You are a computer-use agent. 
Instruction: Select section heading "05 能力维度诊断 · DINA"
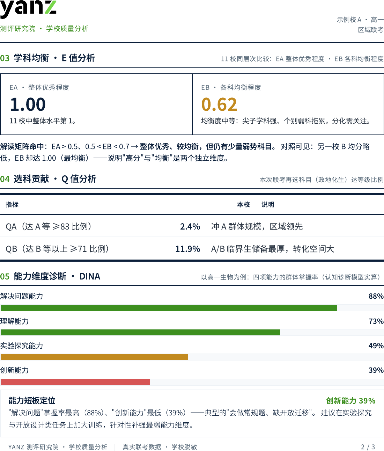pos(50,276)
